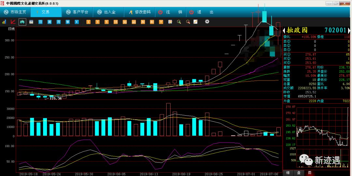Select the candlestick chart view icon
This screenshot has width=352, height=176.
tap(22, 22)
